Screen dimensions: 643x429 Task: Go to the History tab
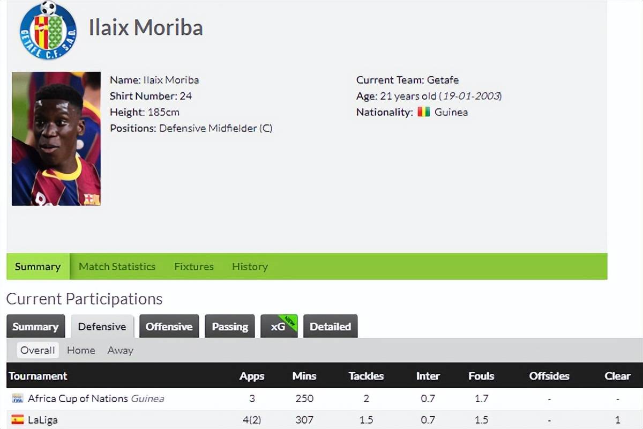pyautogui.click(x=250, y=267)
